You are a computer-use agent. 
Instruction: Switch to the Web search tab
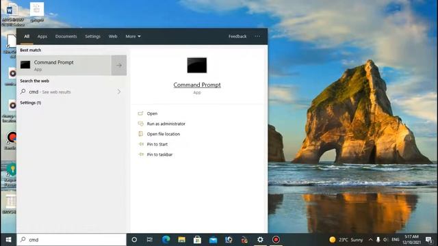tap(113, 36)
